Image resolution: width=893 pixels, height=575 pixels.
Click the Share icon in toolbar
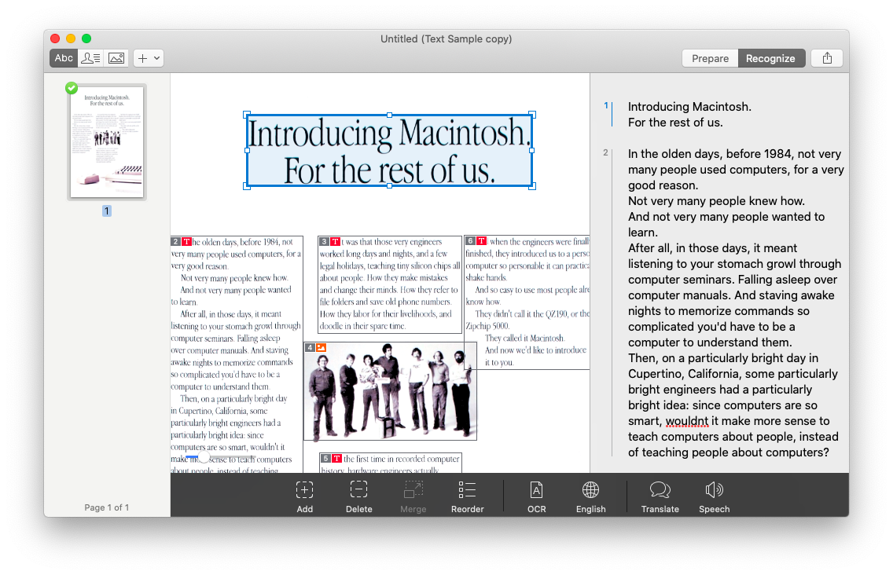827,58
